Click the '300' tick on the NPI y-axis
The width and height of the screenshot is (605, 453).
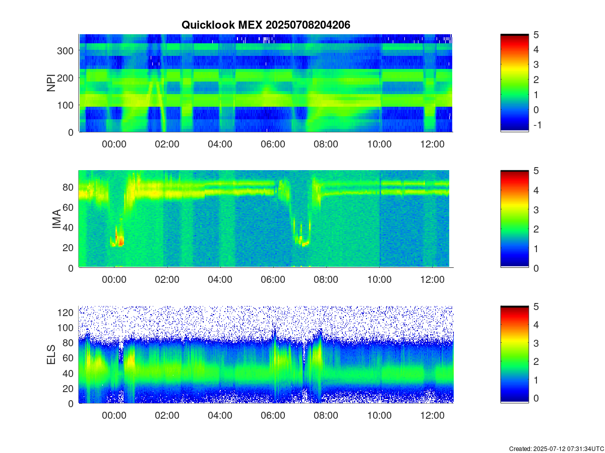click(67, 51)
